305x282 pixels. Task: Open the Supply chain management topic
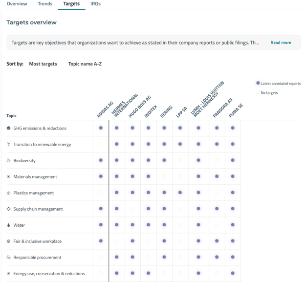(38, 209)
